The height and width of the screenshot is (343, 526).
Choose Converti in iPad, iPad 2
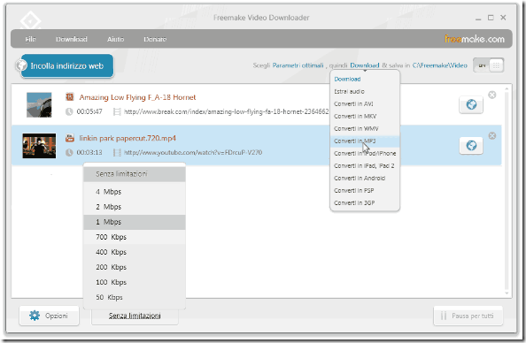364,166
